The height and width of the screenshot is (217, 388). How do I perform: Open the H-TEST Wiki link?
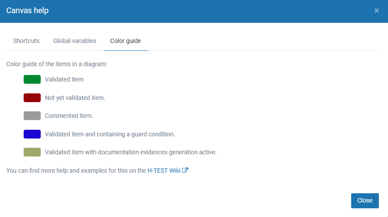click(164, 171)
